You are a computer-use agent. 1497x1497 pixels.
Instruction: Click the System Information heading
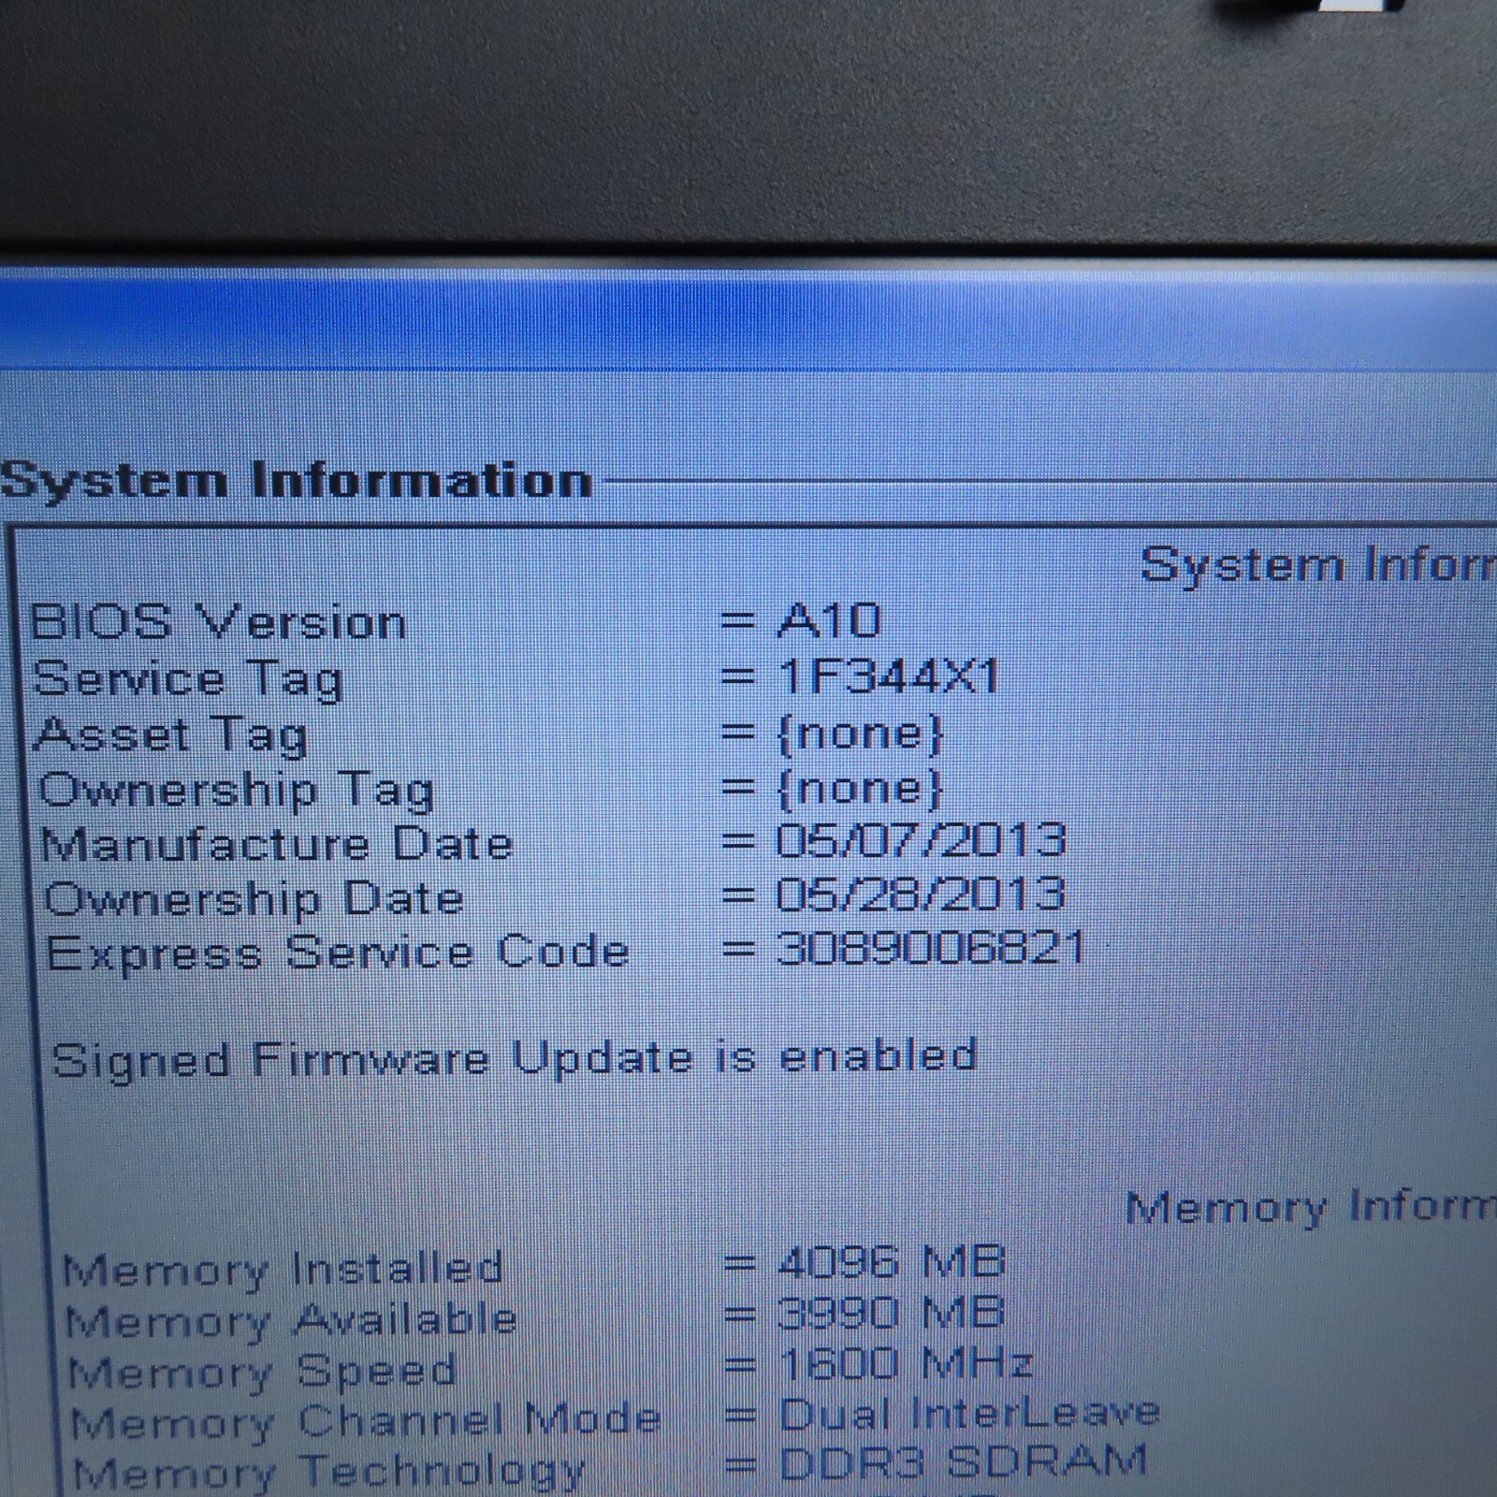296,481
